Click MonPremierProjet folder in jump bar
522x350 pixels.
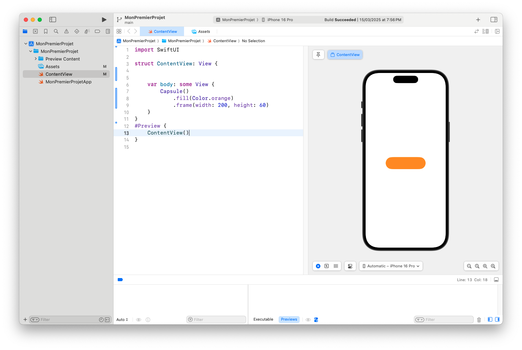click(x=181, y=41)
